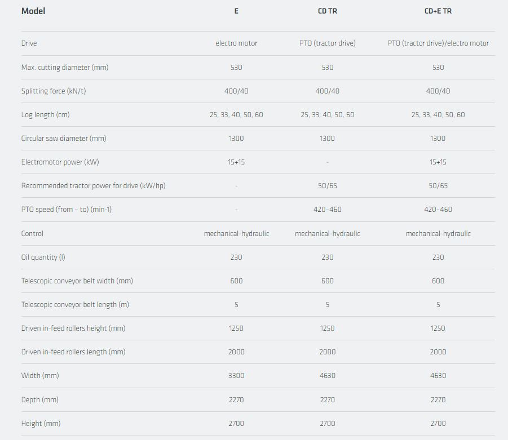Click the 'Circular saw diameter (mm)' label
Image resolution: width=508 pixels, height=440 pixels.
pyautogui.click(x=64, y=139)
